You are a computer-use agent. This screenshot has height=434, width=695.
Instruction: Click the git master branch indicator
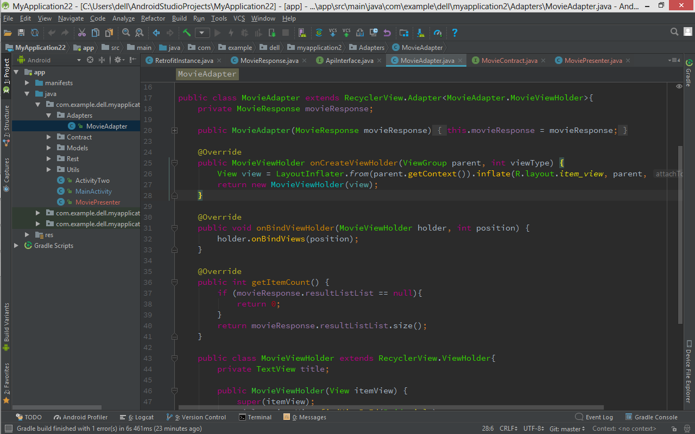[566, 429]
